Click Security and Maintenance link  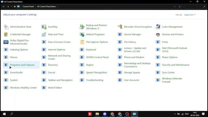pos(175,65)
